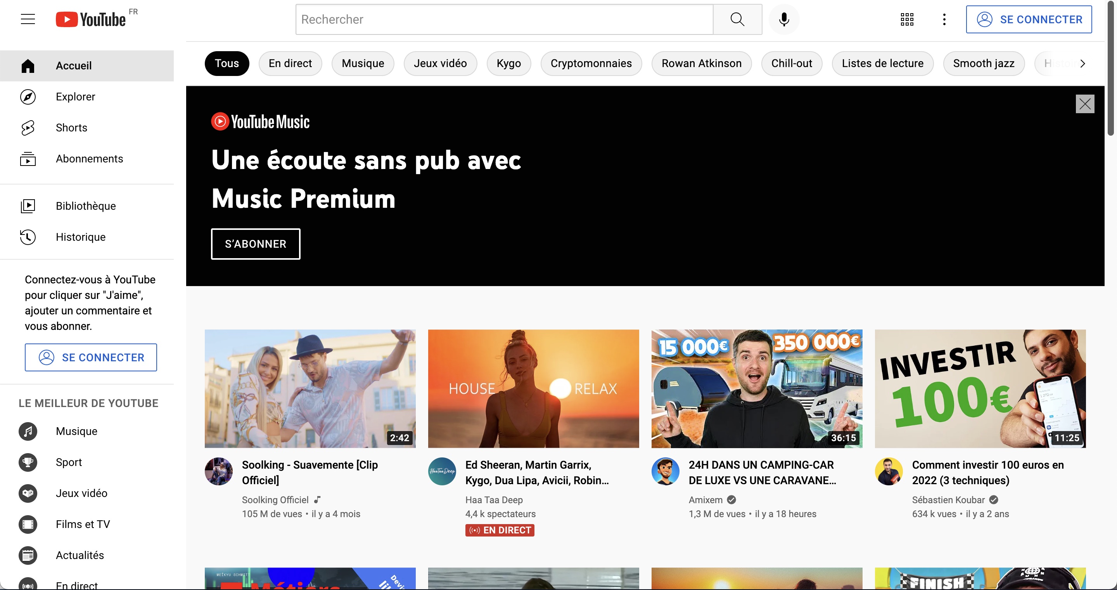Click Sébastien Koubar channel avatar

(889, 472)
